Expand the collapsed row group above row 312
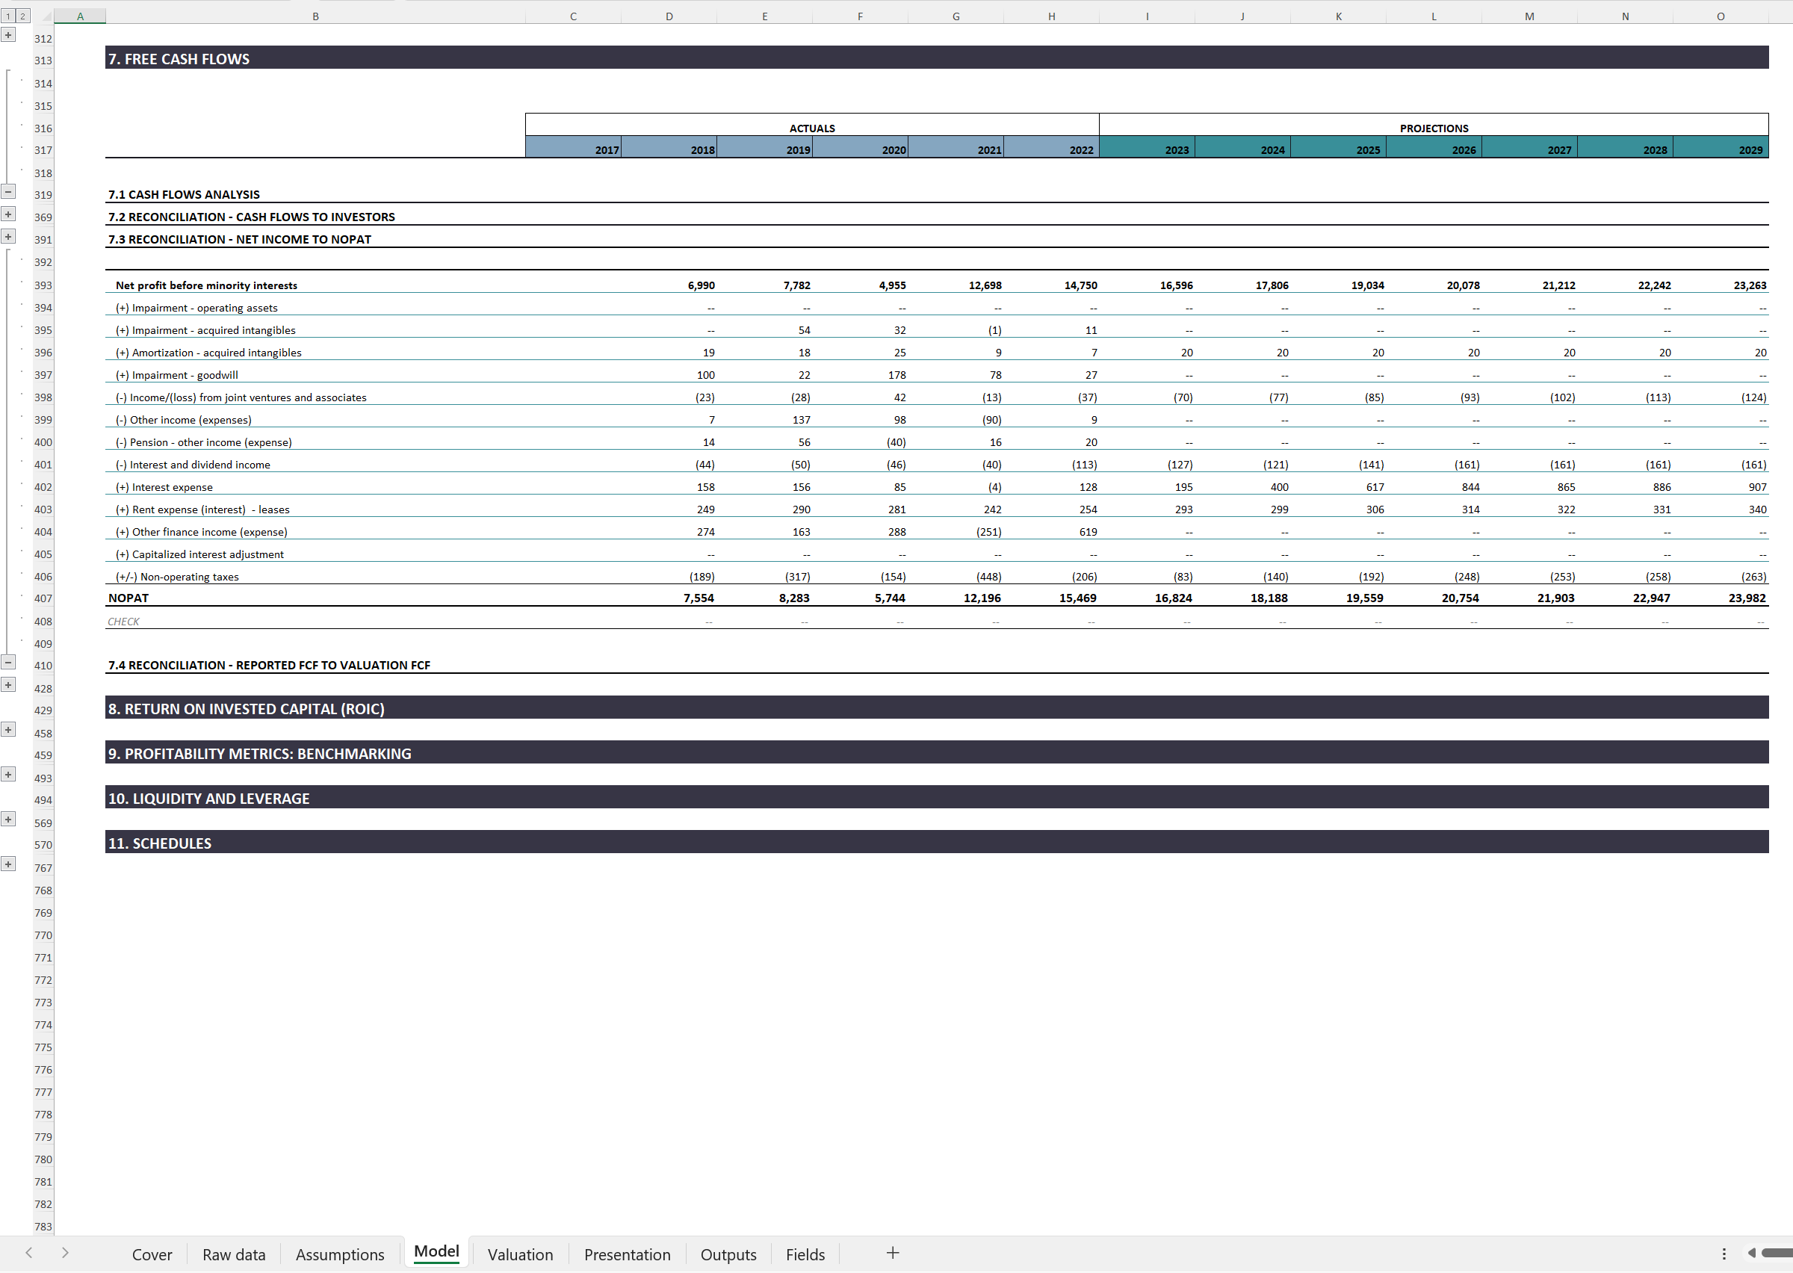Screen dimensions: 1793x1273 click(x=9, y=34)
